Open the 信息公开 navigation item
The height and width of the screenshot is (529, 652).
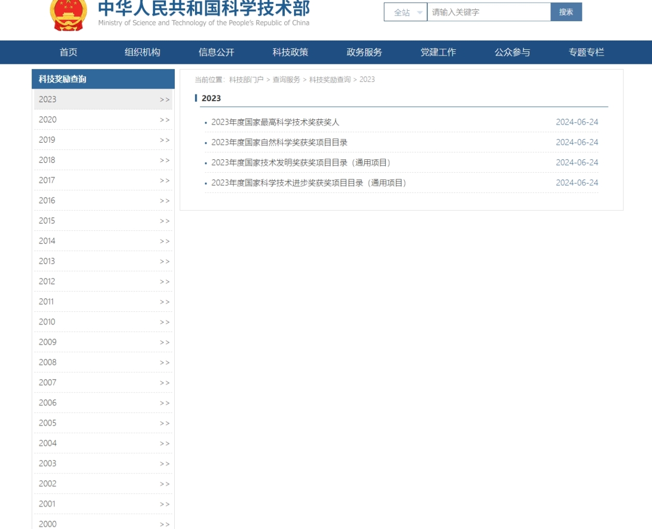(216, 52)
